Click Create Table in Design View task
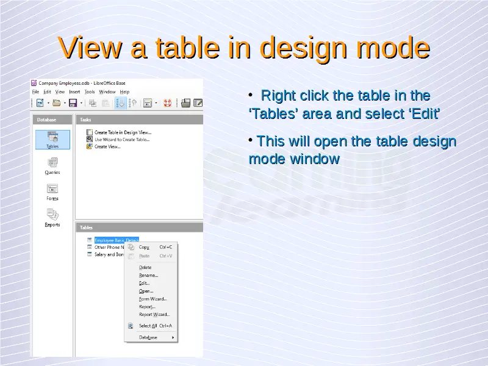Screen dimensions: 488x366 [x=123, y=132]
